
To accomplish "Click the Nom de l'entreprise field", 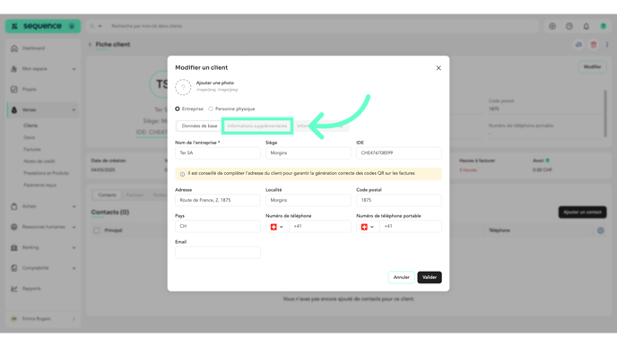I will (218, 153).
